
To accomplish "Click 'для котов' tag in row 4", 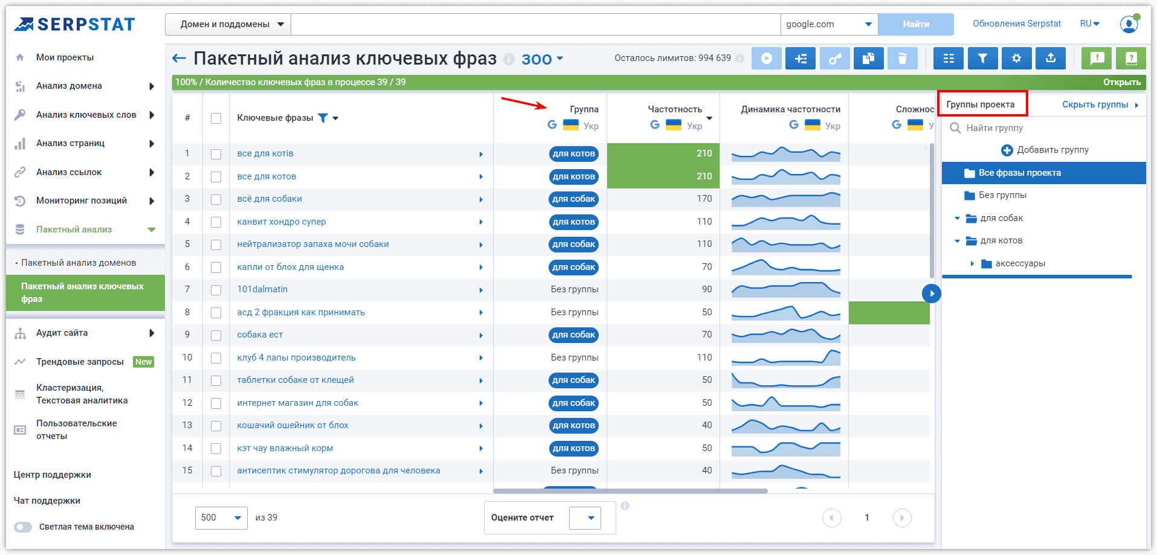I will (x=574, y=222).
